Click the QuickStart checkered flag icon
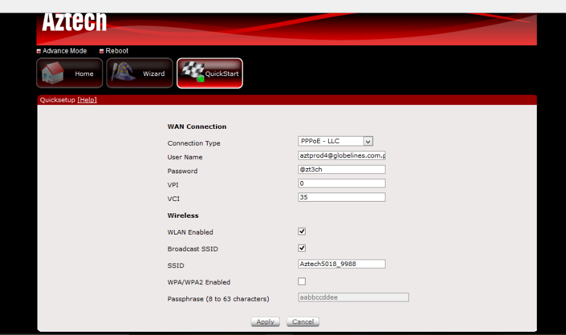Viewport: 566px width, 335px height. [x=193, y=71]
